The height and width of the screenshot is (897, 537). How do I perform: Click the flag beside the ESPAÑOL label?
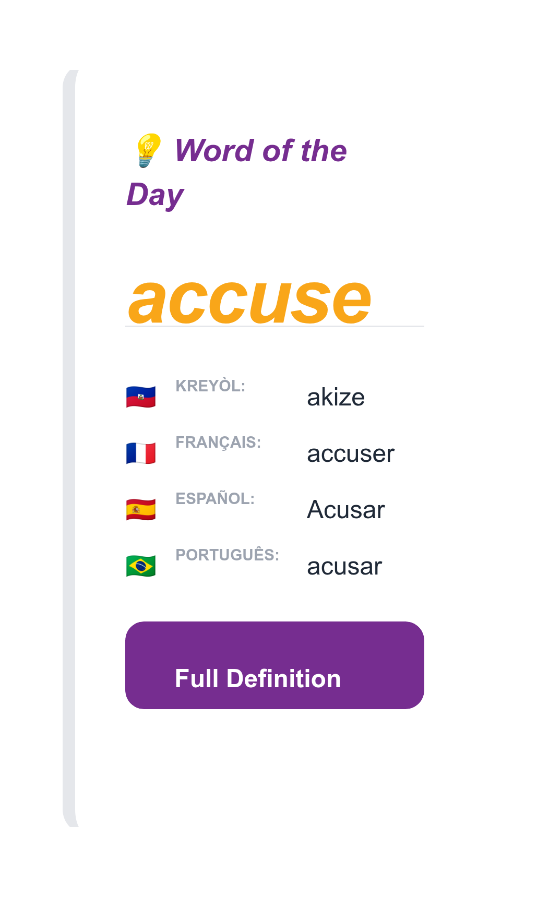[x=140, y=510]
